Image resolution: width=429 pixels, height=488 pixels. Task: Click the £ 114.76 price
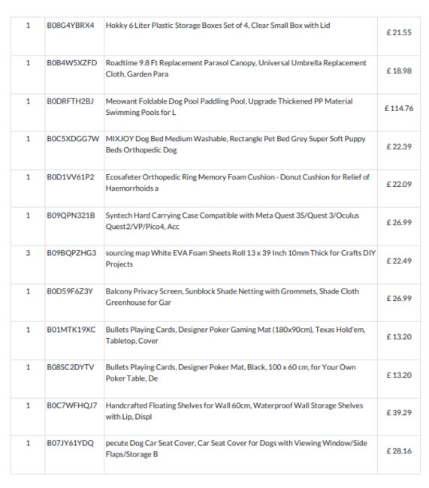[x=399, y=108]
